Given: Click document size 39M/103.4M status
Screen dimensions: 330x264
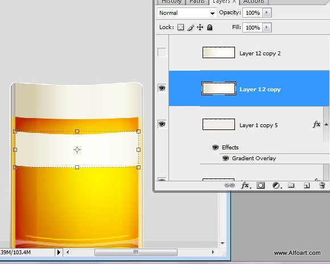Looking at the screenshot, I should tap(15, 252).
